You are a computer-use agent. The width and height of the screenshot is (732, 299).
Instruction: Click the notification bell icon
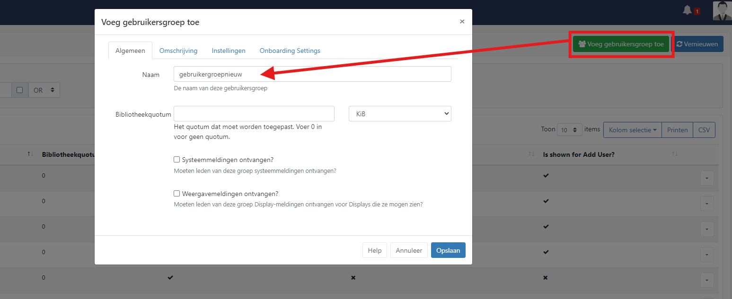(x=688, y=10)
